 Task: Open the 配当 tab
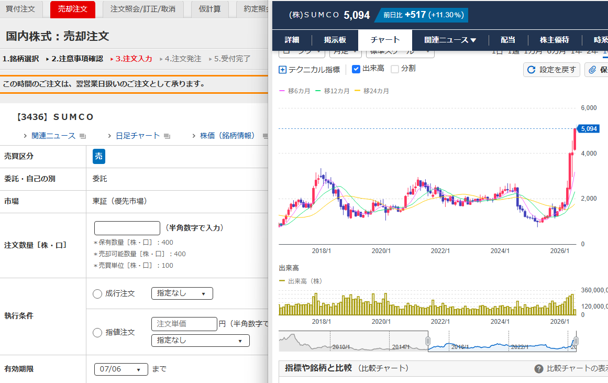pyautogui.click(x=507, y=40)
